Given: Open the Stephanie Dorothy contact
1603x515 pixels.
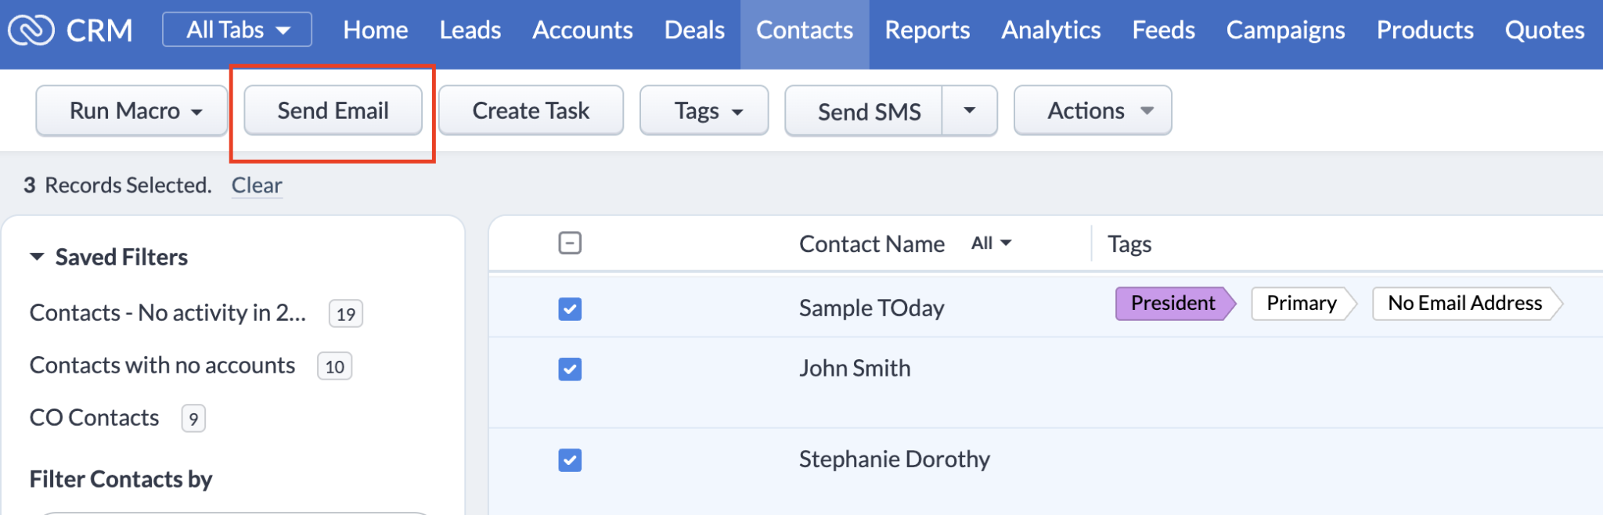Looking at the screenshot, I should tap(895, 459).
